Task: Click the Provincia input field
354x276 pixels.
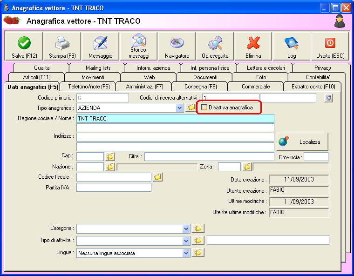Action: (x=316, y=157)
